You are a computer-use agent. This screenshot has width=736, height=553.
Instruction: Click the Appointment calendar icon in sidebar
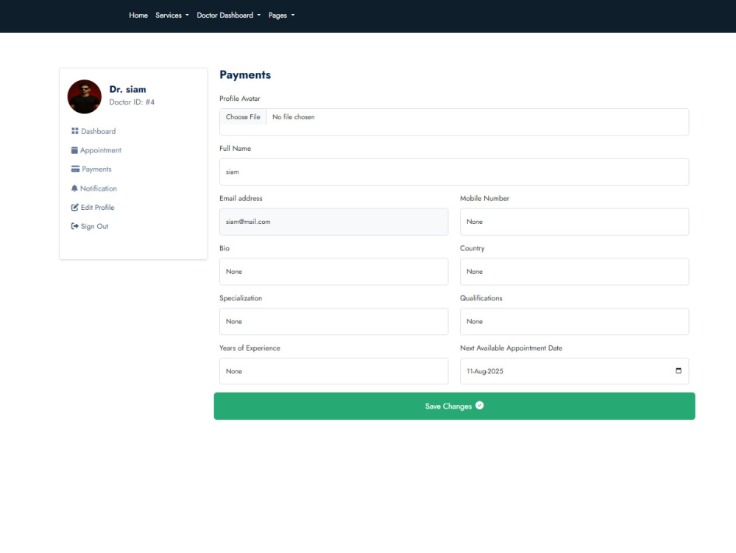pos(74,150)
